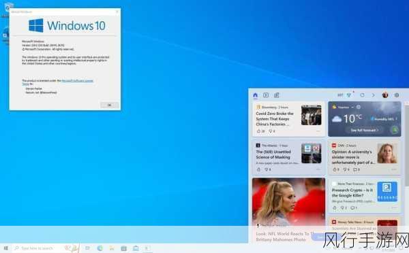Open more options on Presearch Crypto card

tap(394, 207)
